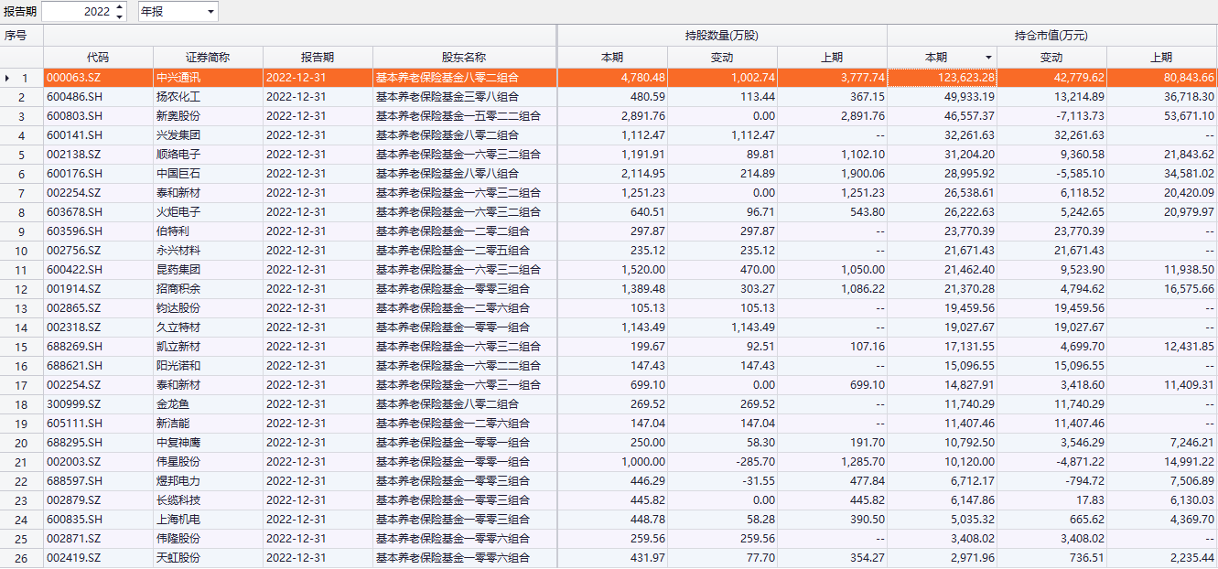Click the 持仓市值(万元) group header
Screen dimensions: 1218x569
click(1051, 36)
